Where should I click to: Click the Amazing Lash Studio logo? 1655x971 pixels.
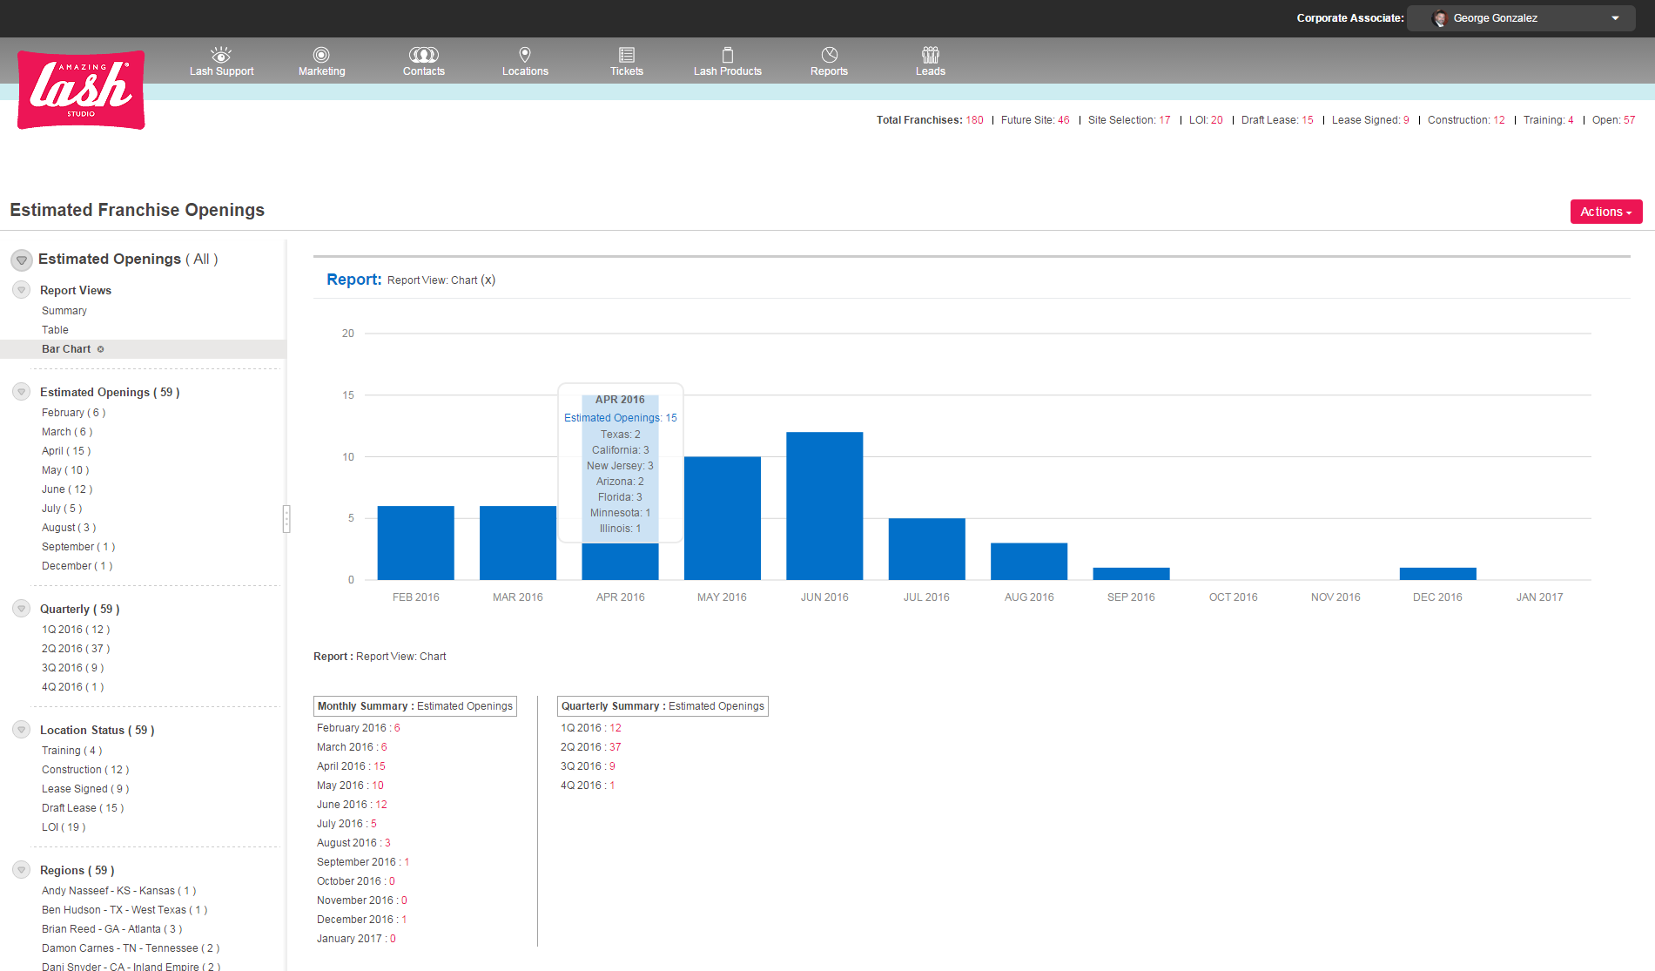(x=81, y=90)
